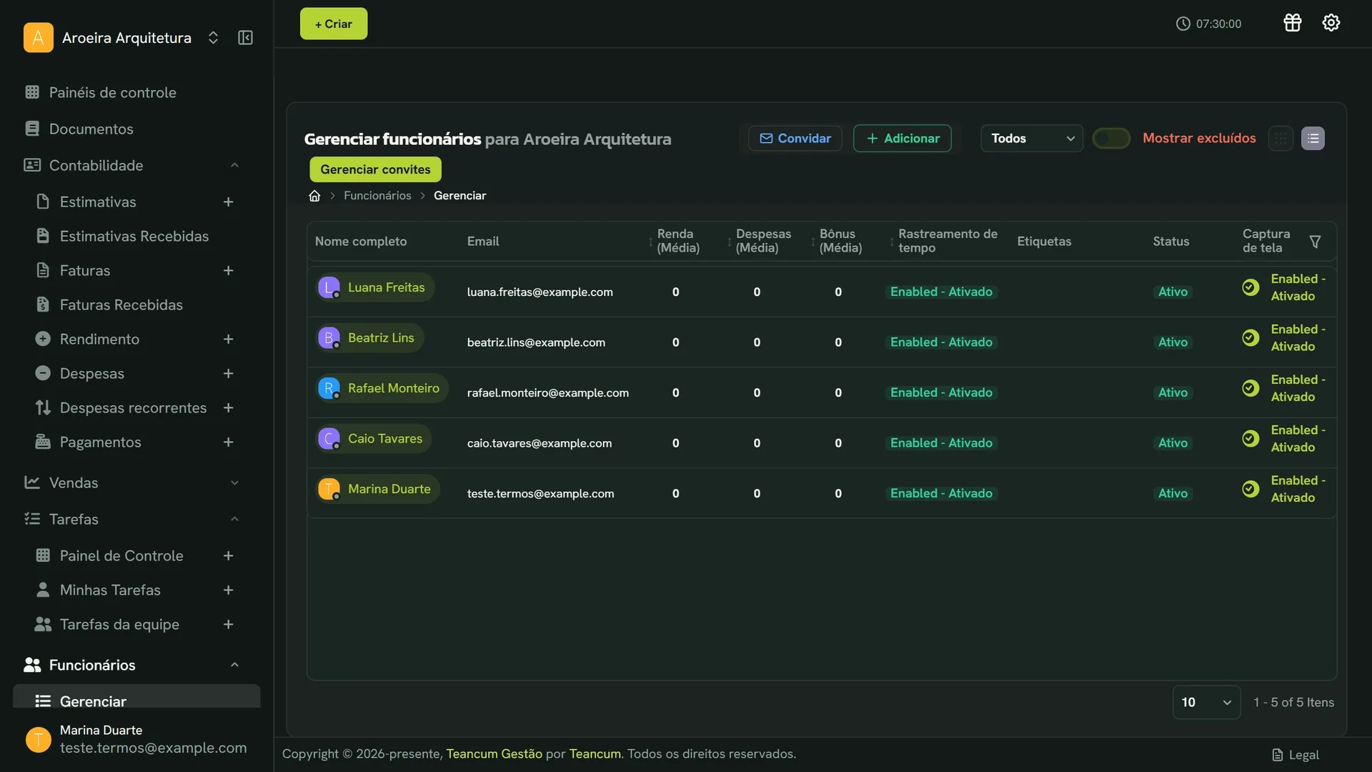Click caio.tavares@example.com email cell
The width and height of the screenshot is (1372, 772).
click(540, 443)
